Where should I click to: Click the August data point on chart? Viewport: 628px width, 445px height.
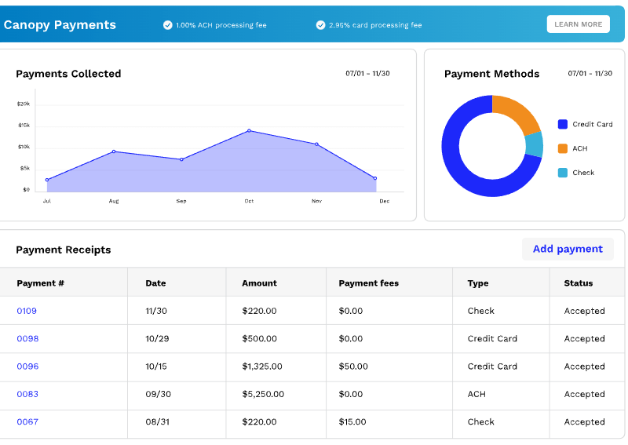pyautogui.click(x=114, y=151)
